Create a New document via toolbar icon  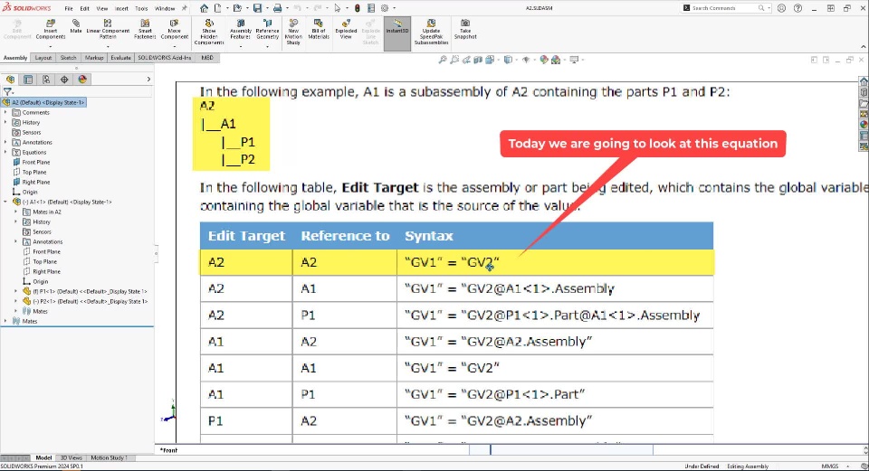(218, 8)
